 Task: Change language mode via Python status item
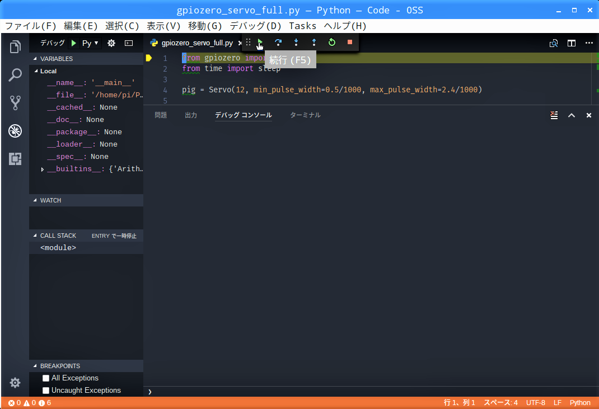tap(580, 403)
